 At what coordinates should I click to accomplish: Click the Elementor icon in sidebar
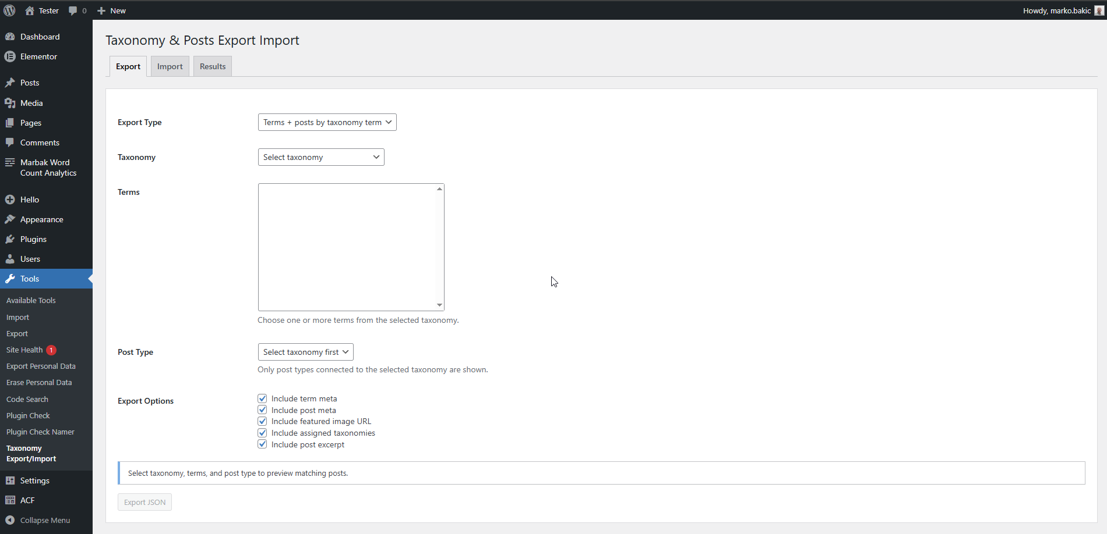[10, 56]
